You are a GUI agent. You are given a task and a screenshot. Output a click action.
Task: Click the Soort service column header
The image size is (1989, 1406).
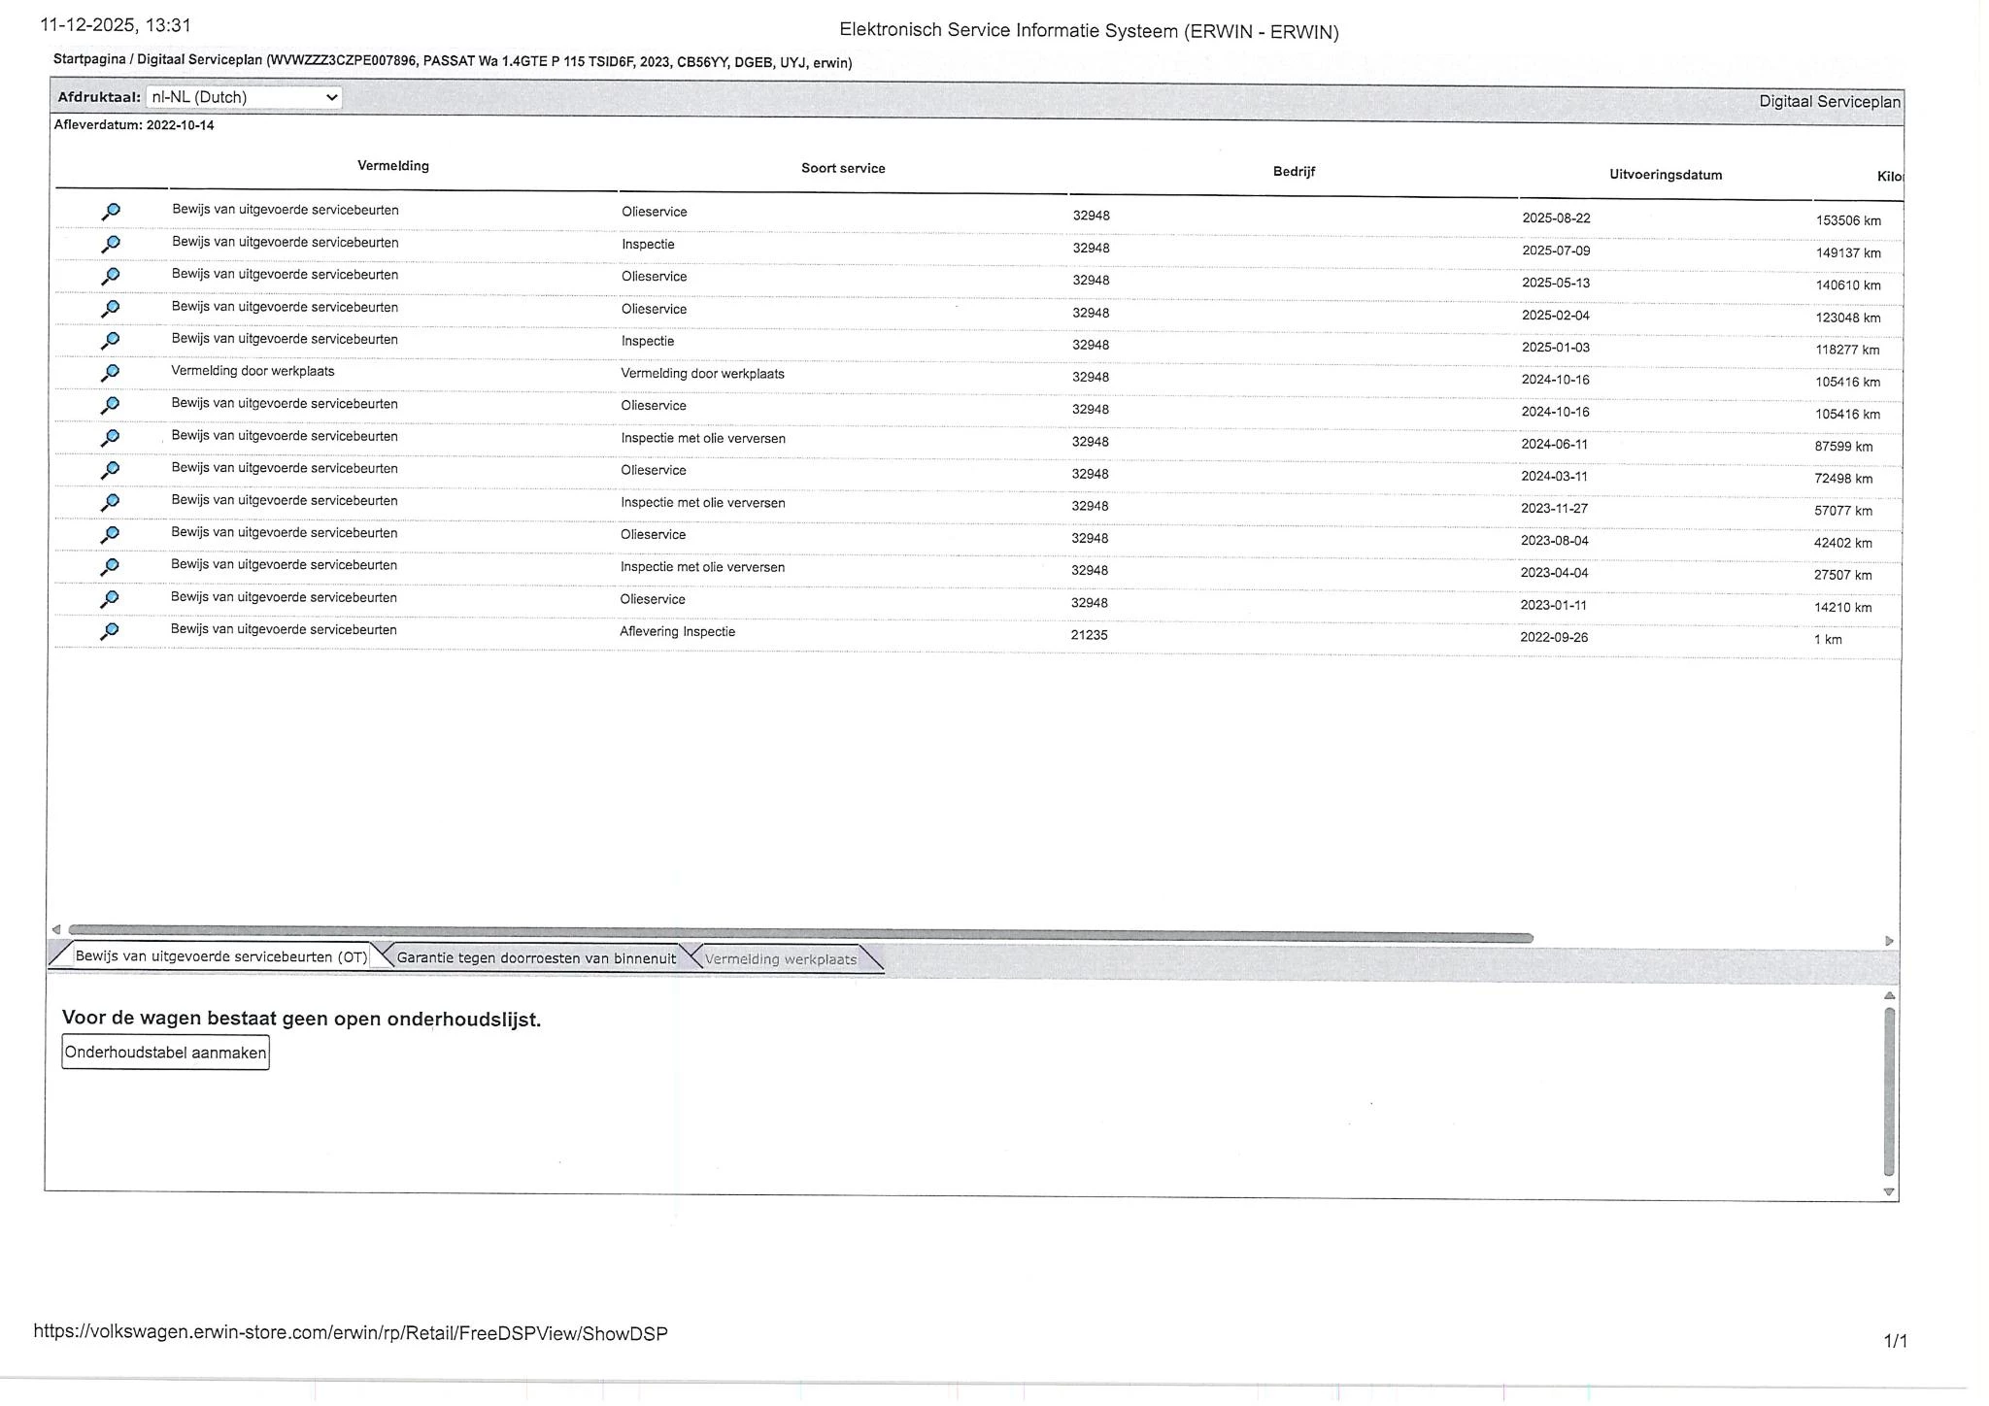coord(843,168)
